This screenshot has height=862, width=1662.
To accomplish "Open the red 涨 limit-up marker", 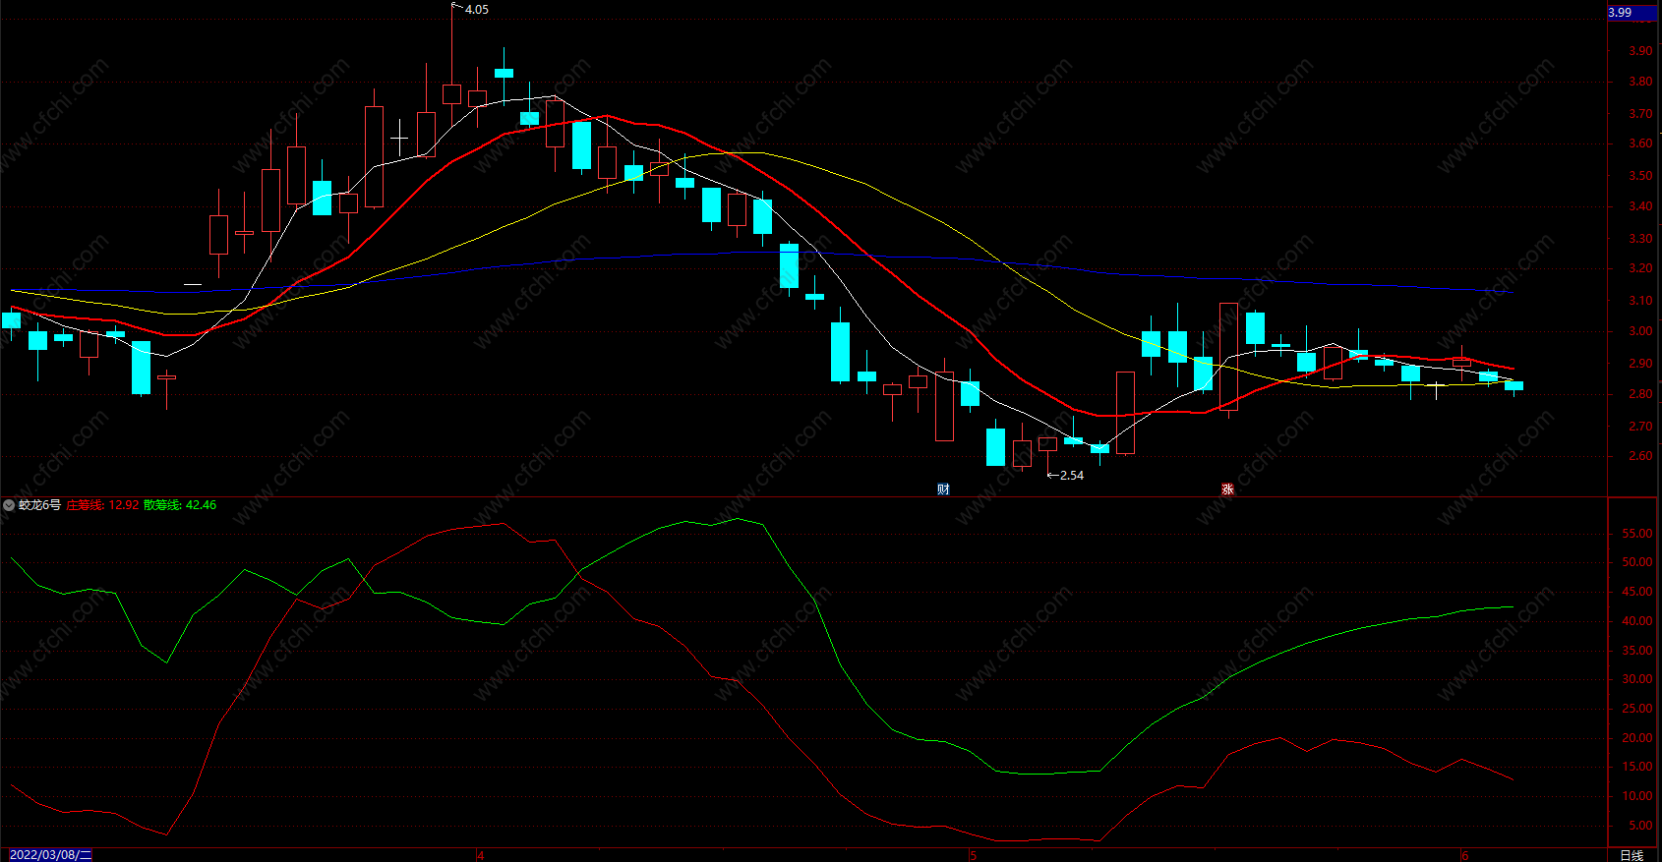I will (x=1227, y=488).
